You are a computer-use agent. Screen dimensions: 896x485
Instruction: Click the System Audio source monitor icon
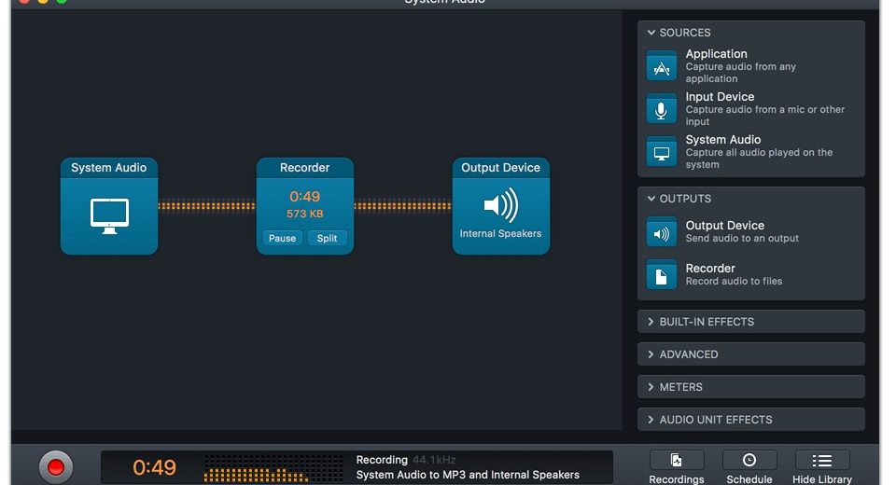click(662, 152)
